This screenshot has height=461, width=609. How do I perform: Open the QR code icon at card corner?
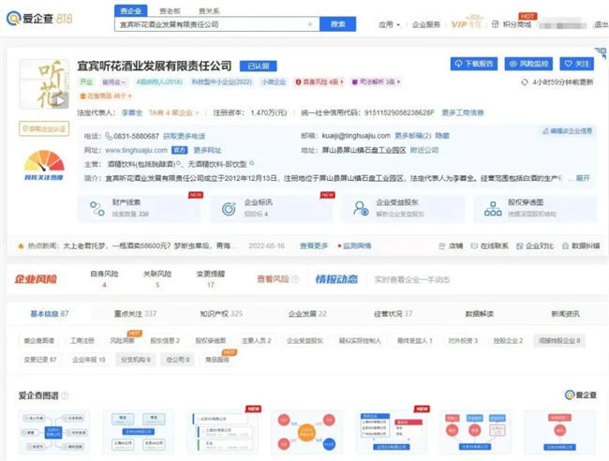click(x=601, y=52)
